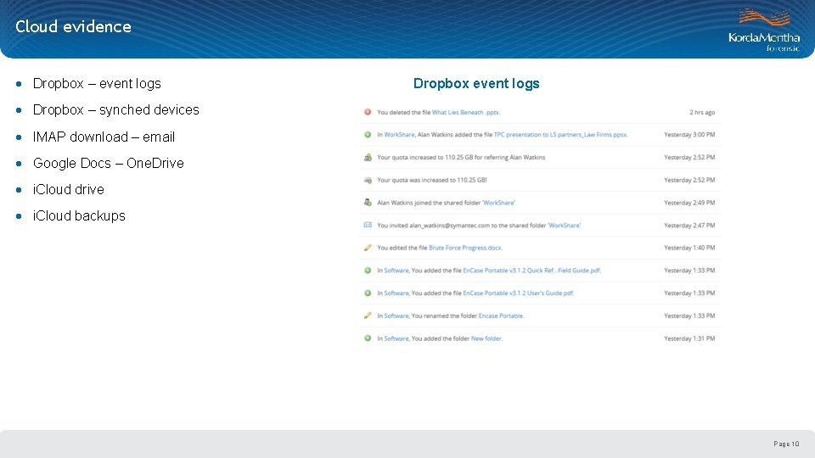Click the 'Cloud evidence' slide title

(73, 26)
